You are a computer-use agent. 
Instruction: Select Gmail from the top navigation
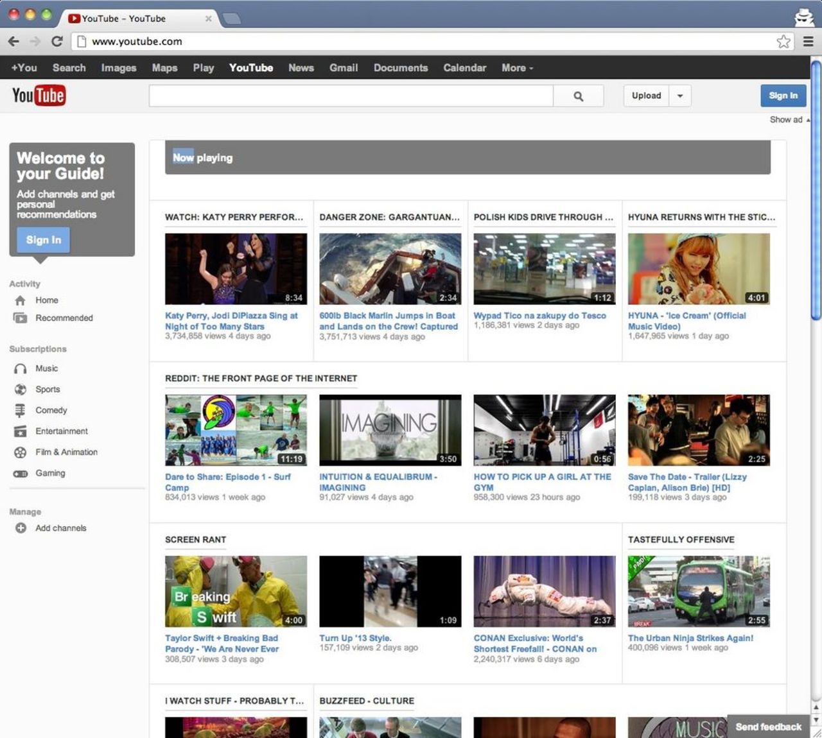pos(344,67)
